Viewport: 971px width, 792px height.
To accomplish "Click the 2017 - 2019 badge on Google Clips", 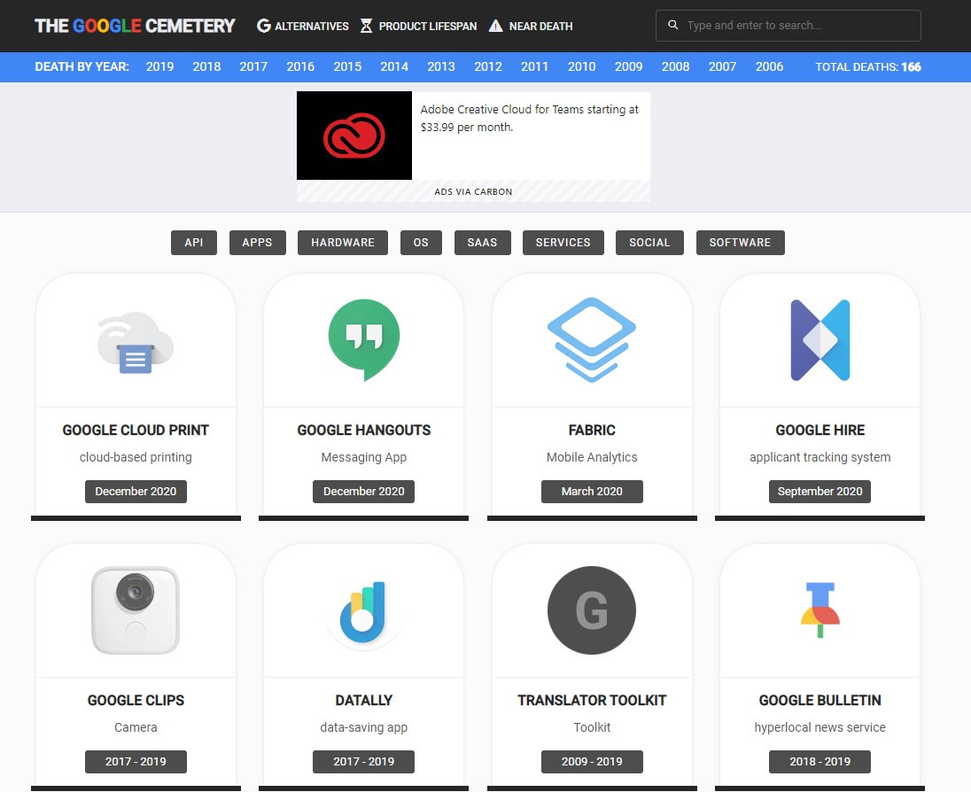I will 136,762.
